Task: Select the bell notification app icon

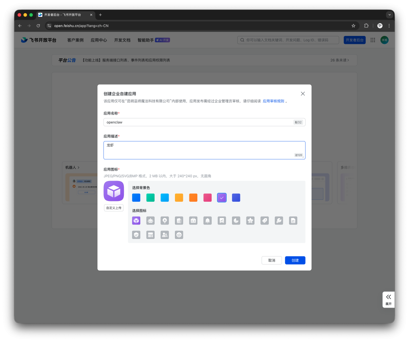Action: (x=208, y=221)
